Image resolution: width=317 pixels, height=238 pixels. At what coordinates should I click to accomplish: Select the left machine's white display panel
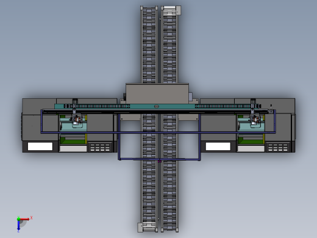pyautogui.click(x=40, y=146)
